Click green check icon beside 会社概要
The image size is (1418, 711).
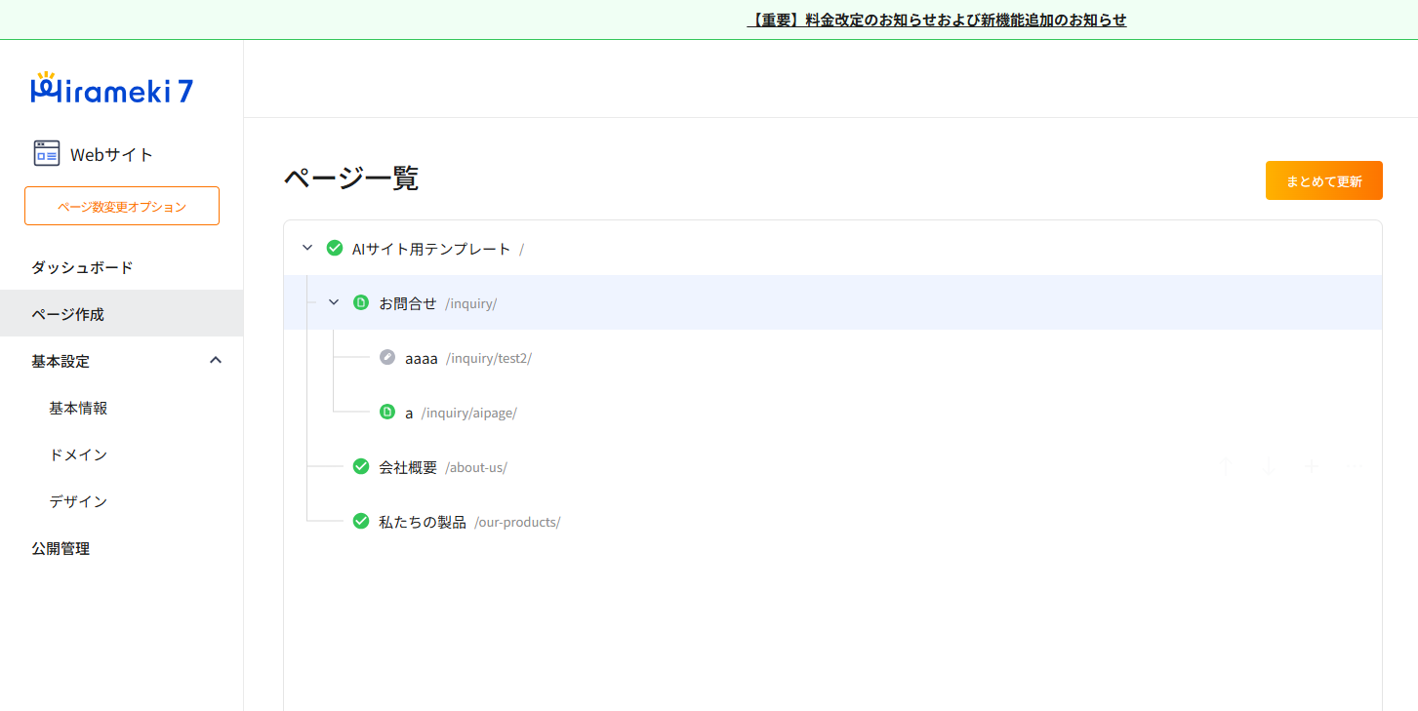[x=361, y=467]
